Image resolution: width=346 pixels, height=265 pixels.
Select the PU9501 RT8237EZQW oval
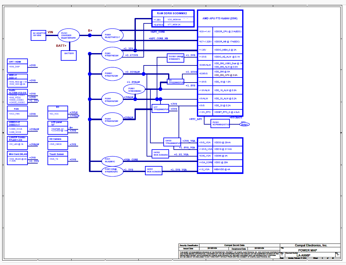[x=112, y=74]
